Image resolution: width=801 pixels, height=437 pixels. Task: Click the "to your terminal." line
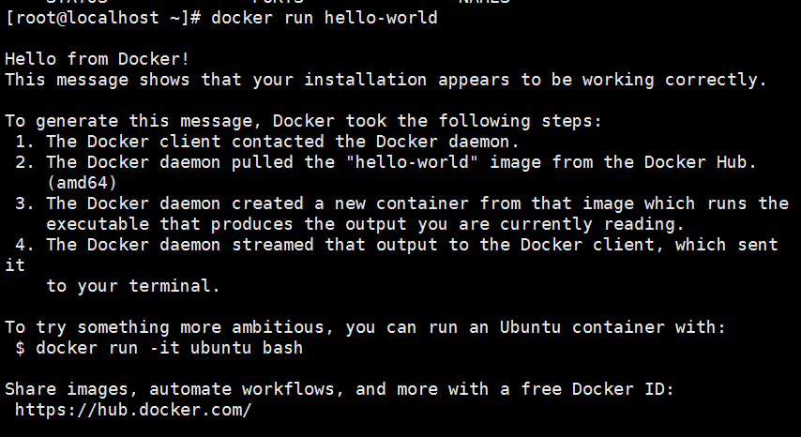point(133,286)
